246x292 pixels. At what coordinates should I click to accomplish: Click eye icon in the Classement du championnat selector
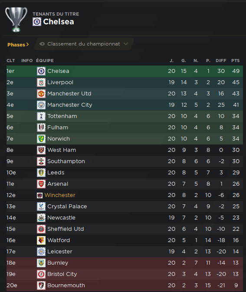[42, 44]
